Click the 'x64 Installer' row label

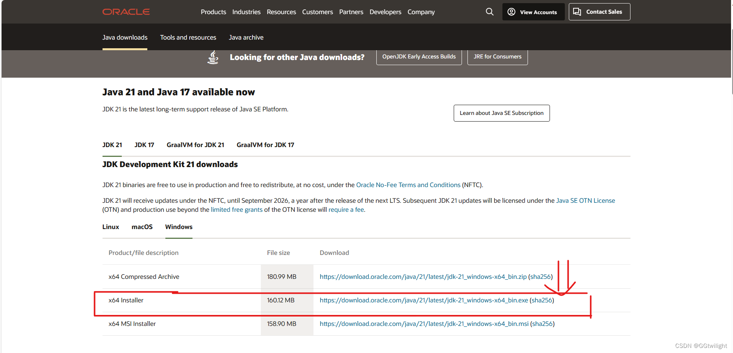(126, 300)
